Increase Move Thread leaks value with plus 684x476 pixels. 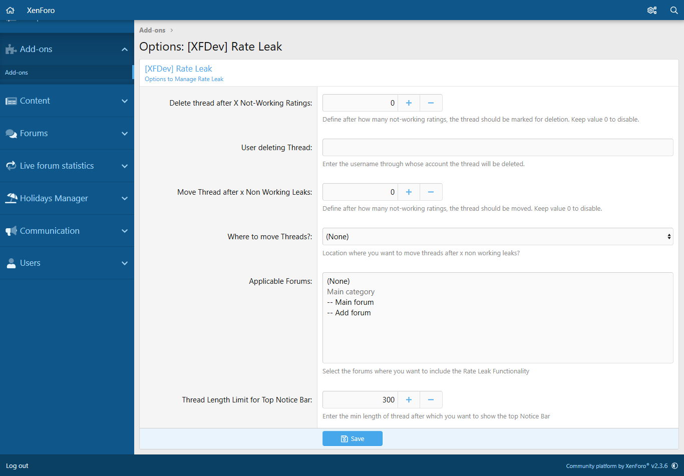click(409, 192)
